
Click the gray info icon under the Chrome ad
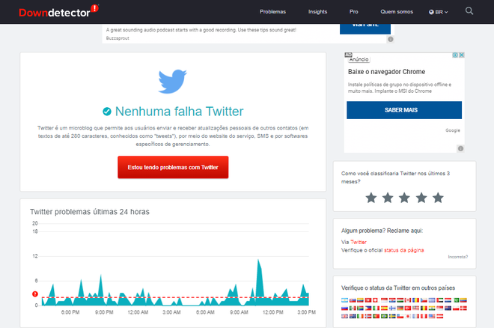click(x=460, y=148)
